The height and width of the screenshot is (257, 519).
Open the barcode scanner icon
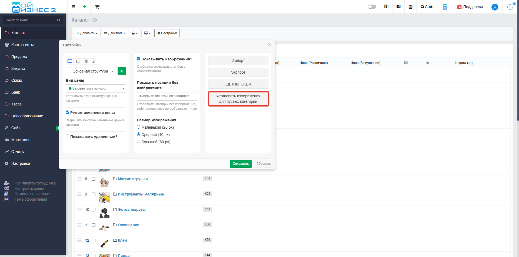[386, 7]
